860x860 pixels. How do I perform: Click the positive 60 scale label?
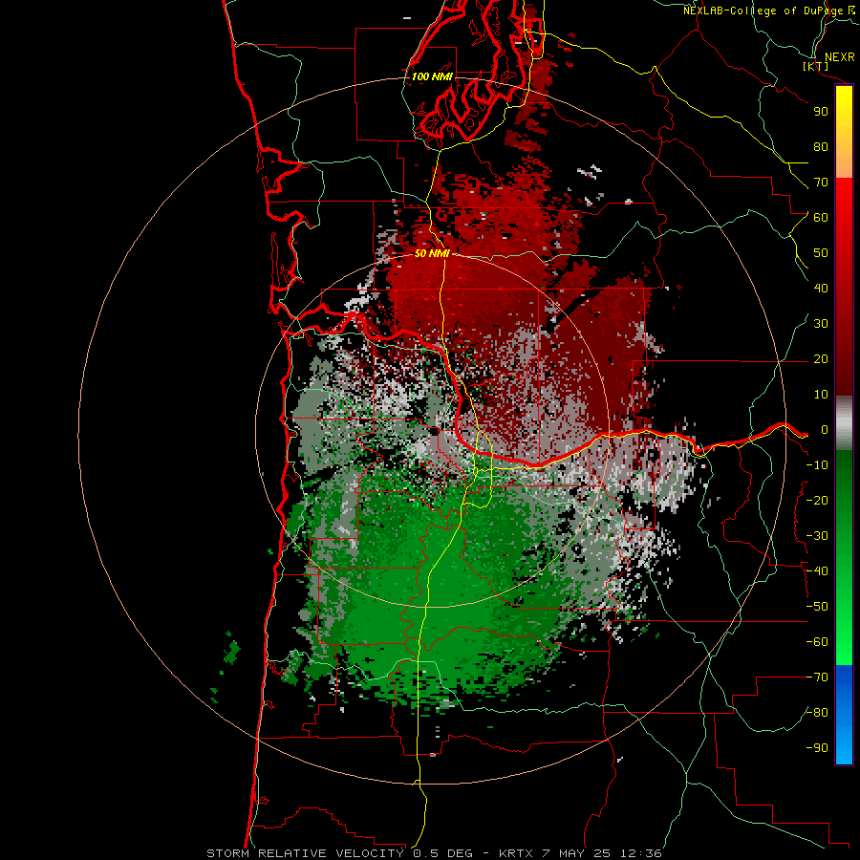pos(821,217)
